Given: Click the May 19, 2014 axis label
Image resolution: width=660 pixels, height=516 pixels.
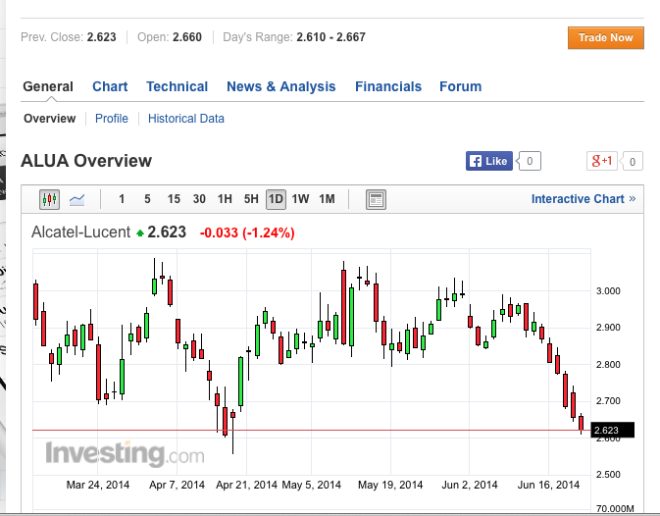Looking at the screenshot, I should pyautogui.click(x=390, y=485).
